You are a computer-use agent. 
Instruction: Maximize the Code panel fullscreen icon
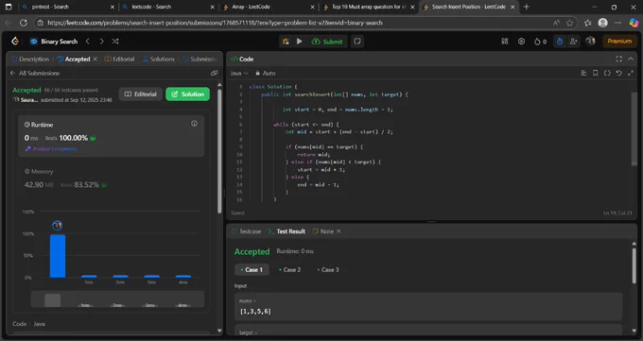618,59
